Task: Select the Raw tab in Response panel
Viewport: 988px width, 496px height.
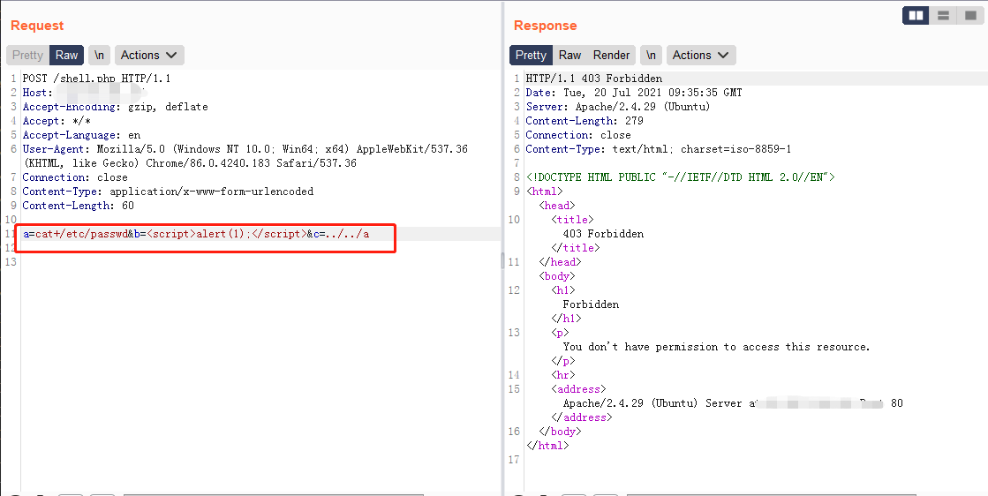Action: 569,56
